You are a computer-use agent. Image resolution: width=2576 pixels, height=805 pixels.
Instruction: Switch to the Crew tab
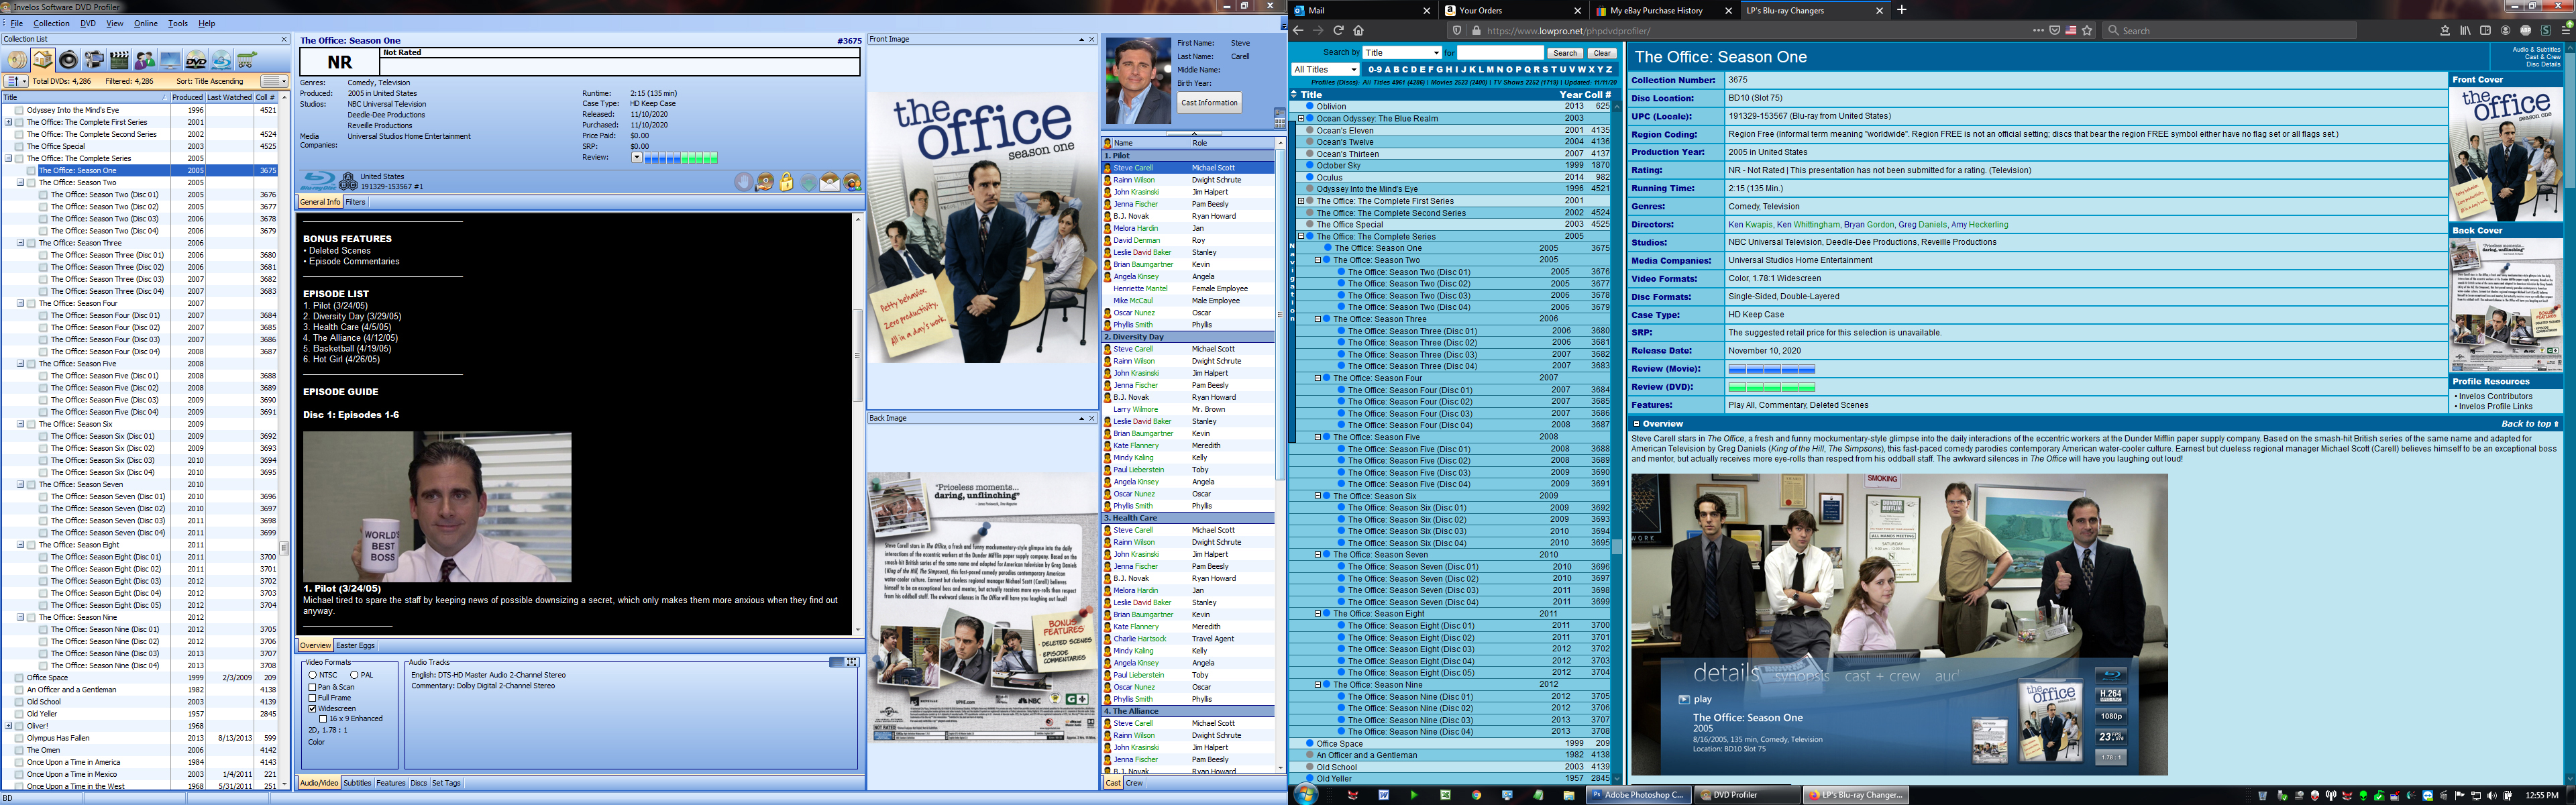click(x=1134, y=783)
